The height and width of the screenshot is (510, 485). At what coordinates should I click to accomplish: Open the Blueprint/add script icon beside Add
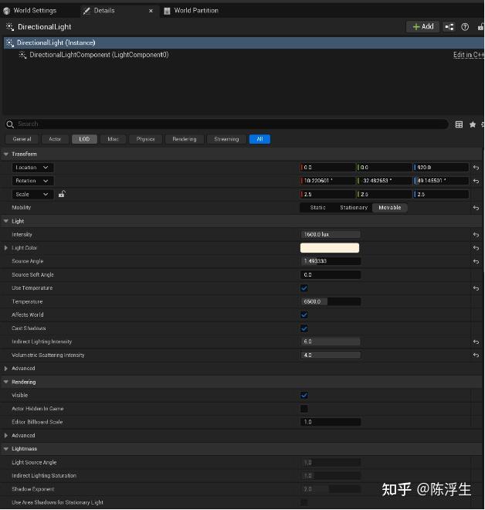tap(449, 27)
